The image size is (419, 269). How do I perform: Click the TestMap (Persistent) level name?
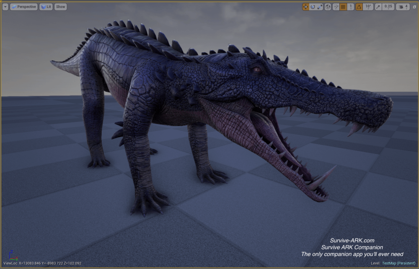399,264
